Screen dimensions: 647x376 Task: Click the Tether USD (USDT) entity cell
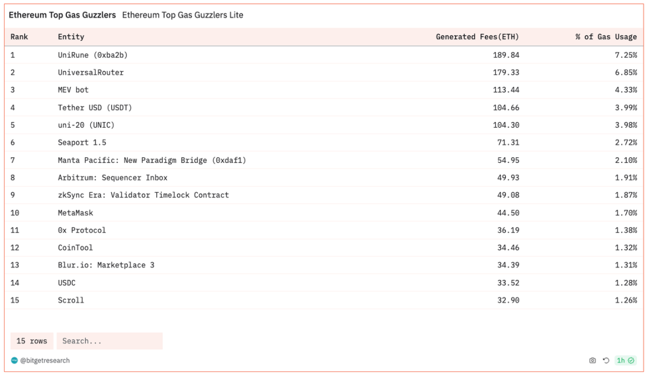[95, 107]
